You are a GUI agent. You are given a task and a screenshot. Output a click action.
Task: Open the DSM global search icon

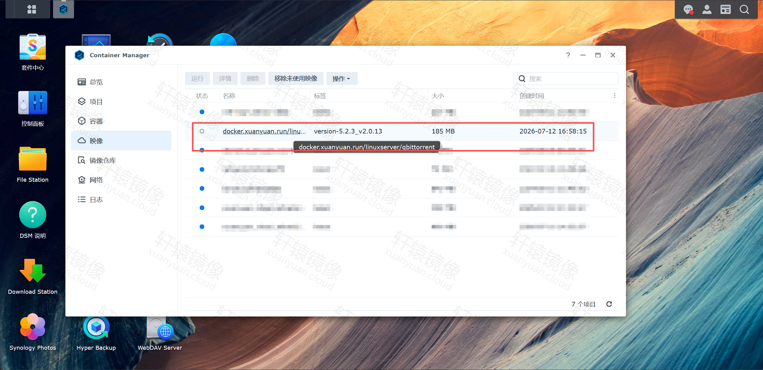tap(744, 10)
